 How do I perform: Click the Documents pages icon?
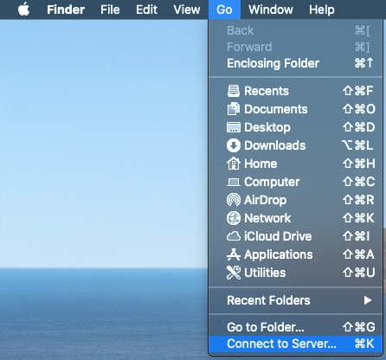point(234,109)
